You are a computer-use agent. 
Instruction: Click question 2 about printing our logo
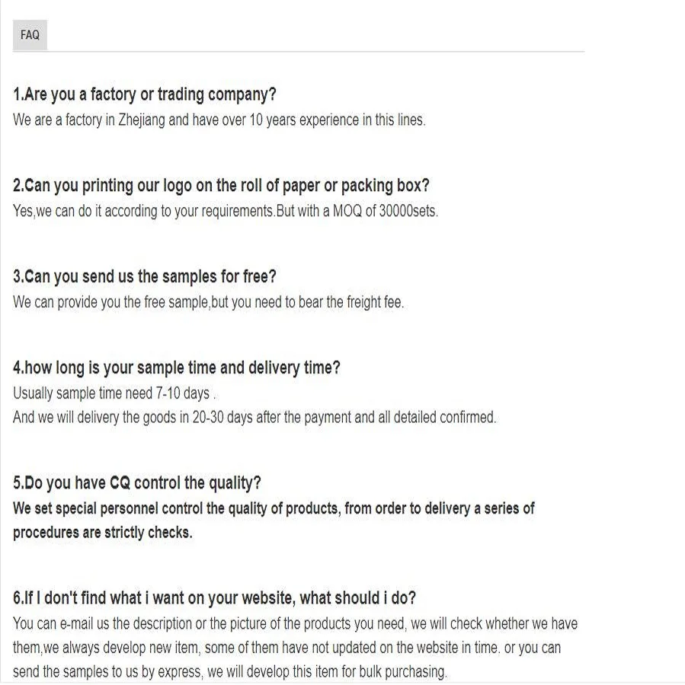pyautogui.click(x=221, y=185)
